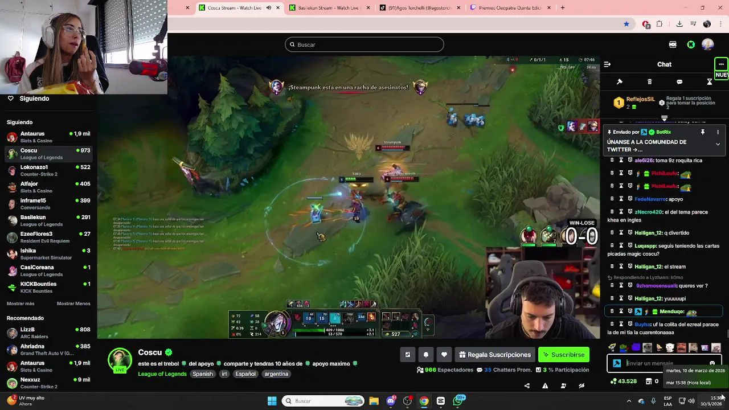Collapse the chat panel with arrow icon

tap(607, 64)
